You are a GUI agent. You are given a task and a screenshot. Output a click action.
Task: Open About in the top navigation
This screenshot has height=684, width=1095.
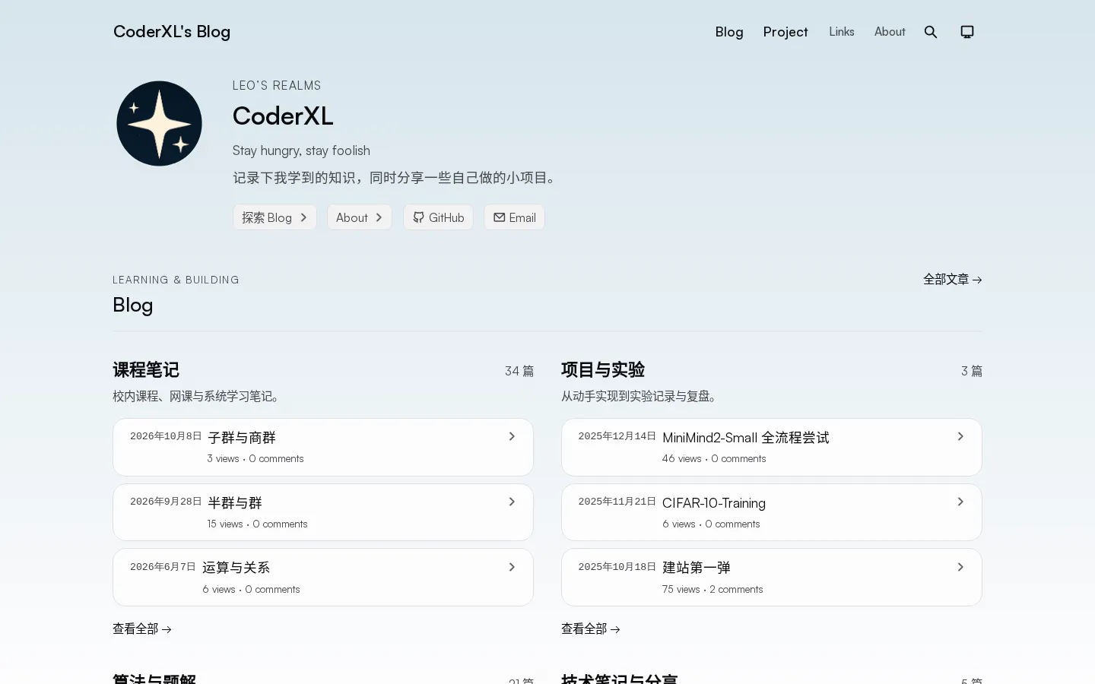pos(890,32)
